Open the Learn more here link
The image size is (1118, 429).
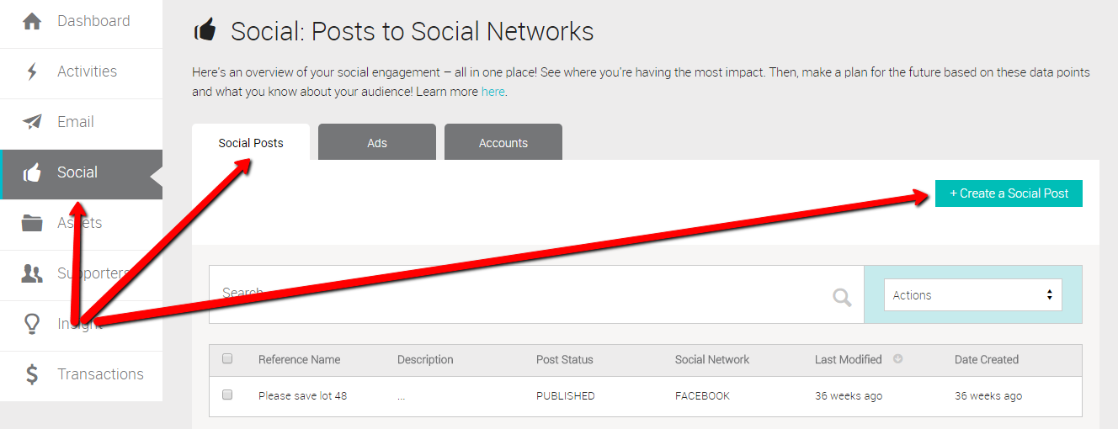[x=492, y=92]
